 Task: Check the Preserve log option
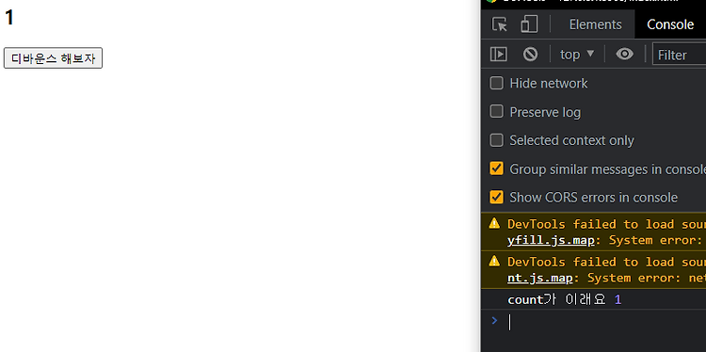point(496,111)
